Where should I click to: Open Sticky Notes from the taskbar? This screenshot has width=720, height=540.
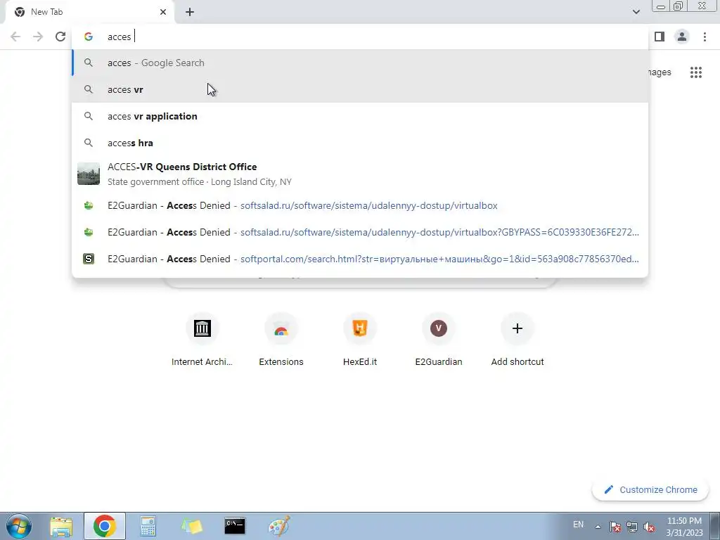[x=191, y=526]
